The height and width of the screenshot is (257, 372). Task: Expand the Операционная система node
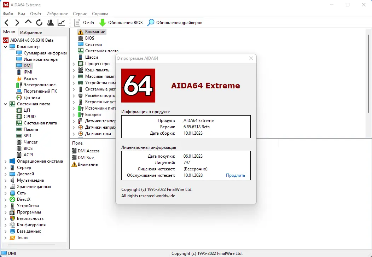[5, 162]
